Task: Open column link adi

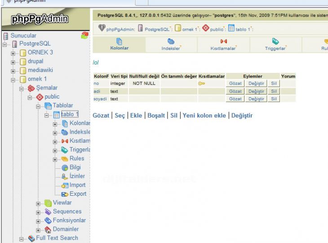Action: 97,91
